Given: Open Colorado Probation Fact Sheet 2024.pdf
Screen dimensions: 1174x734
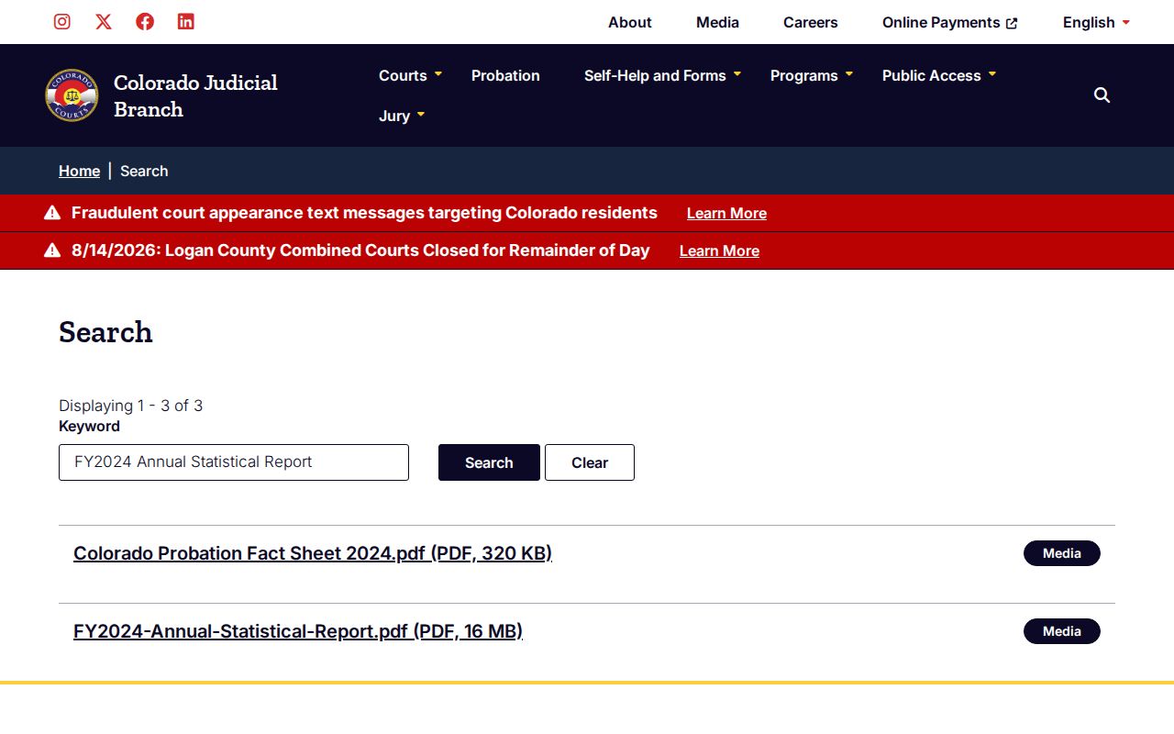Looking at the screenshot, I should [313, 553].
